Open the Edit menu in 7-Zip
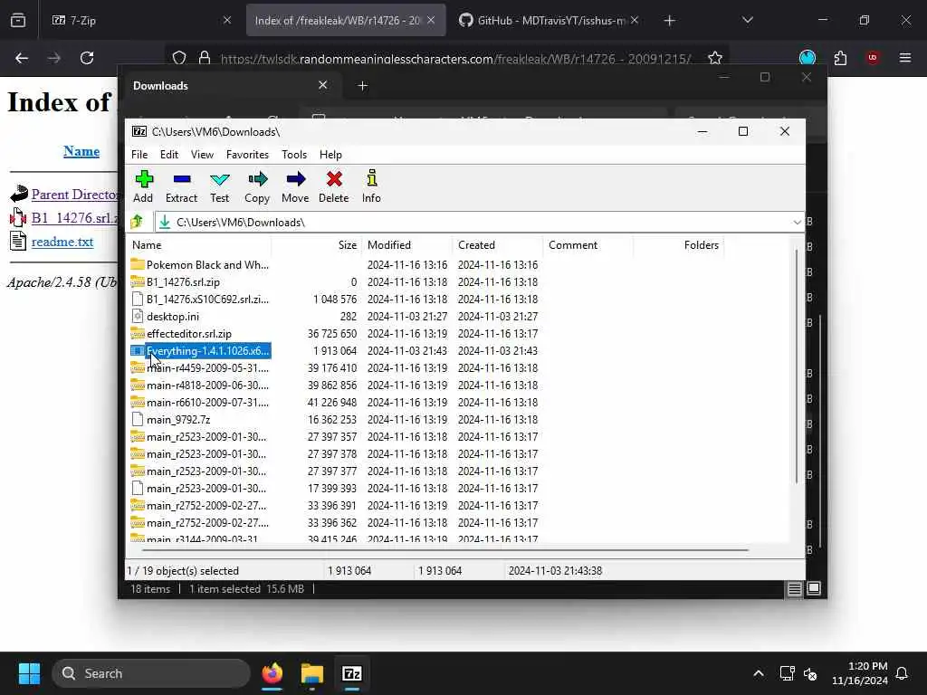The image size is (927, 695). pyautogui.click(x=169, y=155)
